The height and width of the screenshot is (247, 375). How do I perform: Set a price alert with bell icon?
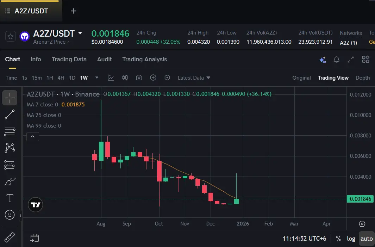[x=337, y=60]
